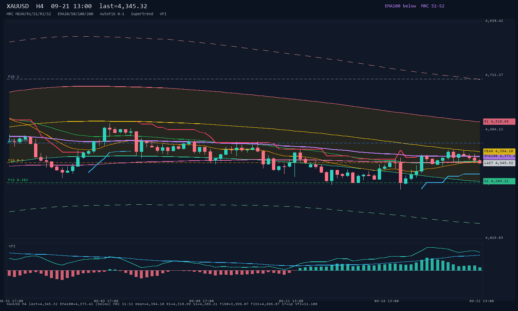Click the bottom summary status line
Image resolution: width=518 pixels, height=311 pixels.
coord(162,304)
